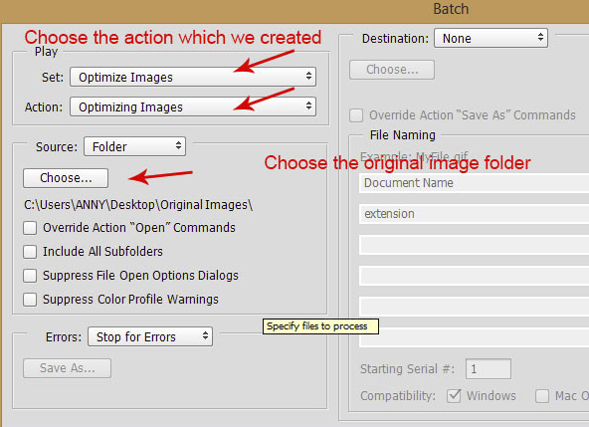
Task: Click the Document Name file naming field
Action: click(474, 183)
